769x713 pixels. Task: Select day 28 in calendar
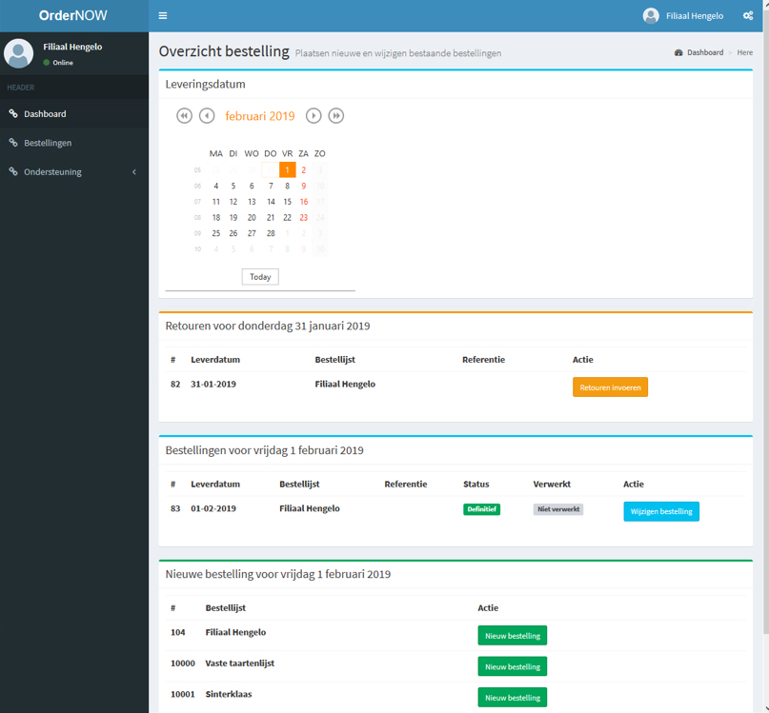(271, 233)
